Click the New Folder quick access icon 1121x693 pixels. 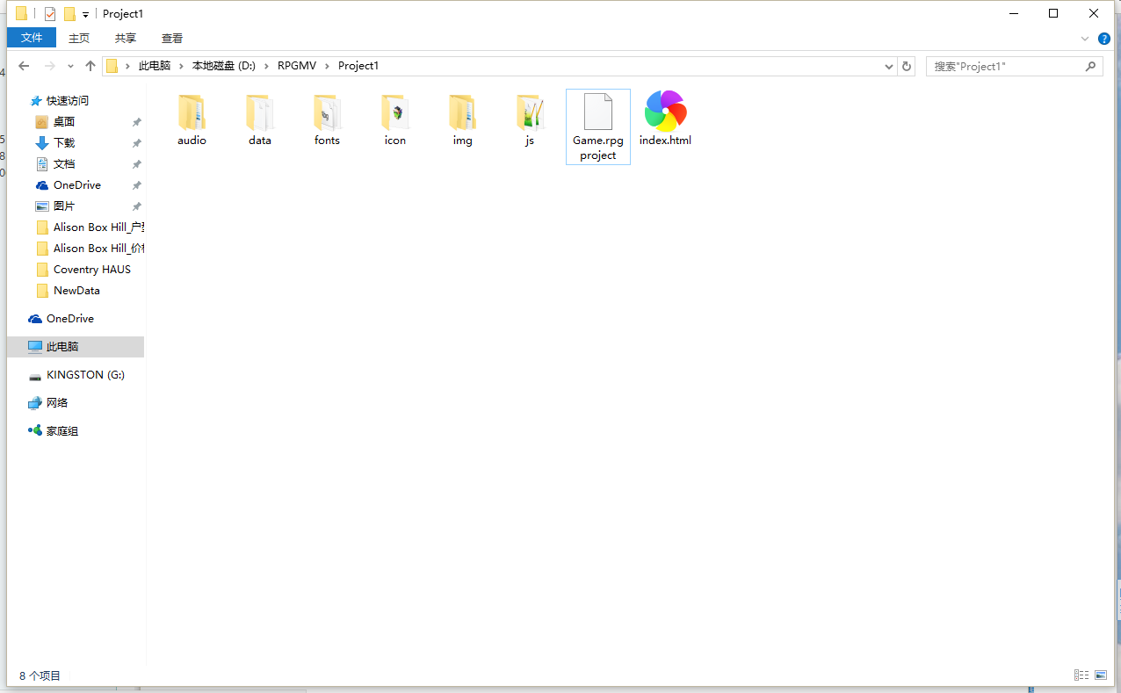click(69, 13)
